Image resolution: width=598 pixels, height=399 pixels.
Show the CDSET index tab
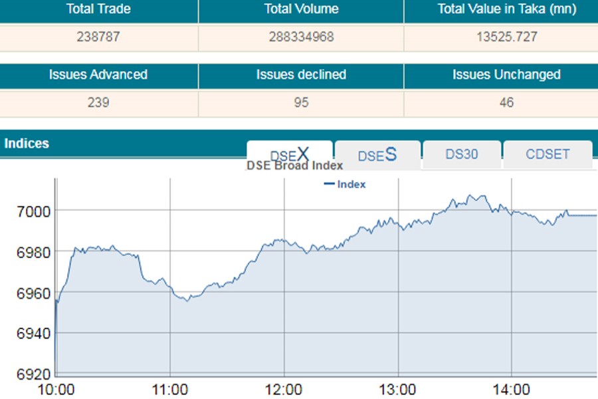click(548, 154)
